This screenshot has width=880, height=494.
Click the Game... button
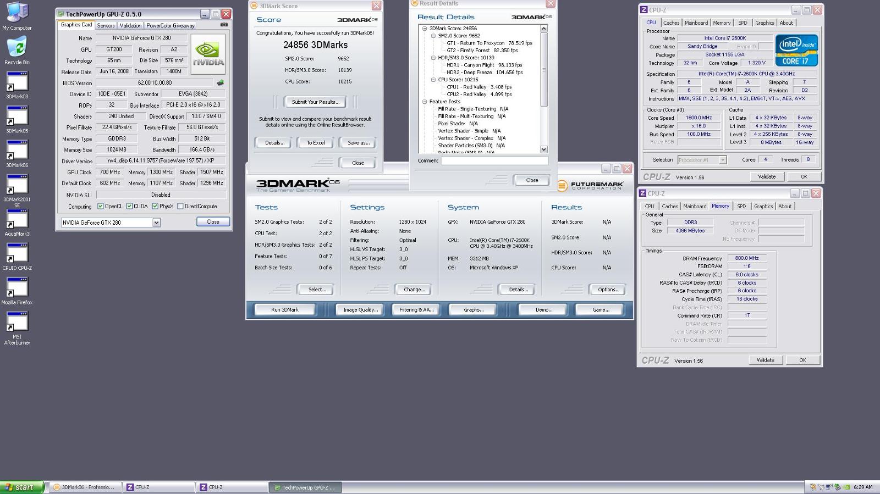click(x=601, y=310)
